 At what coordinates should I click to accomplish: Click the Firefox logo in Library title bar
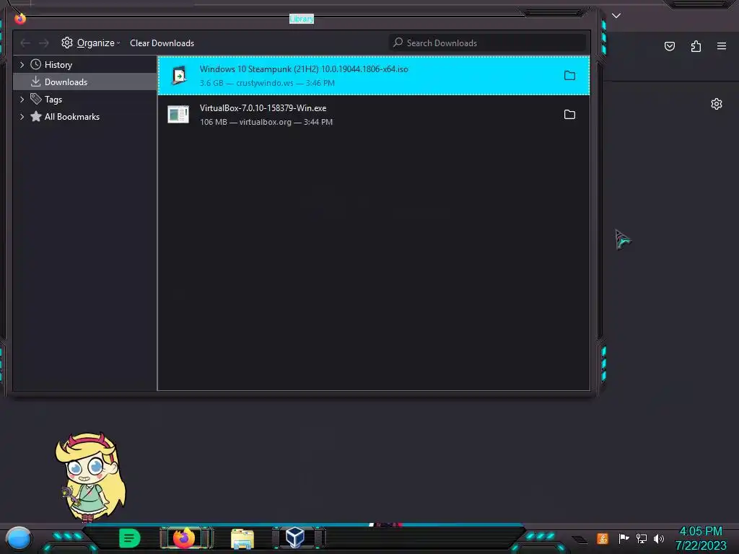pos(19,18)
